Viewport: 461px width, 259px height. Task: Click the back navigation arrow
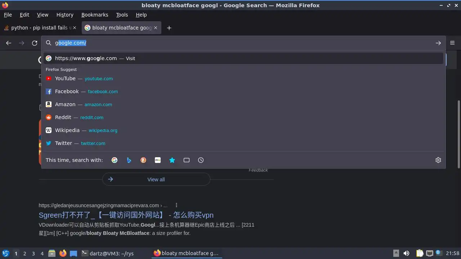point(9,43)
